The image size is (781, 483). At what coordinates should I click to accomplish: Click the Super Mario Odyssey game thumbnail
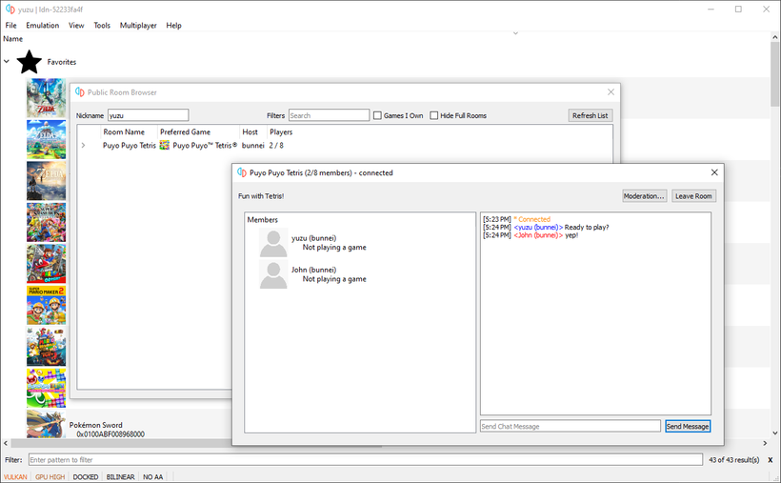pyautogui.click(x=46, y=264)
